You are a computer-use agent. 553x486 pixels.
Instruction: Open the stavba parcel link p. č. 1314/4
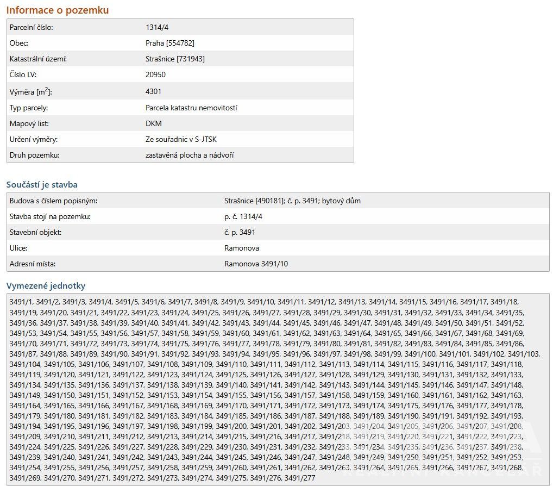(x=243, y=216)
